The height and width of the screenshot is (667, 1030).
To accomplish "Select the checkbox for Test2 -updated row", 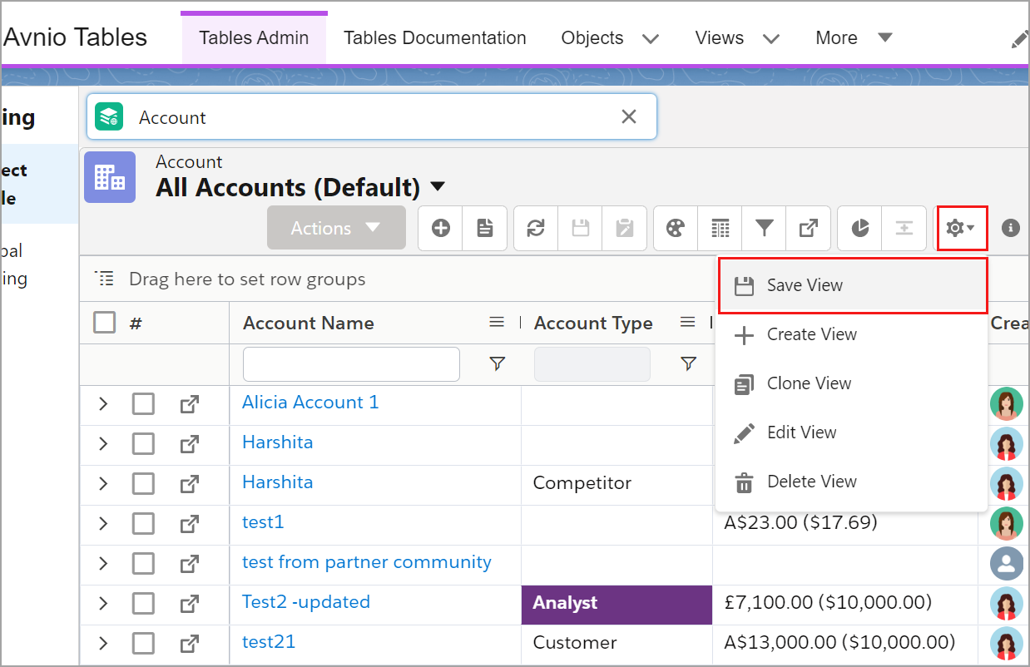I will click(x=143, y=604).
